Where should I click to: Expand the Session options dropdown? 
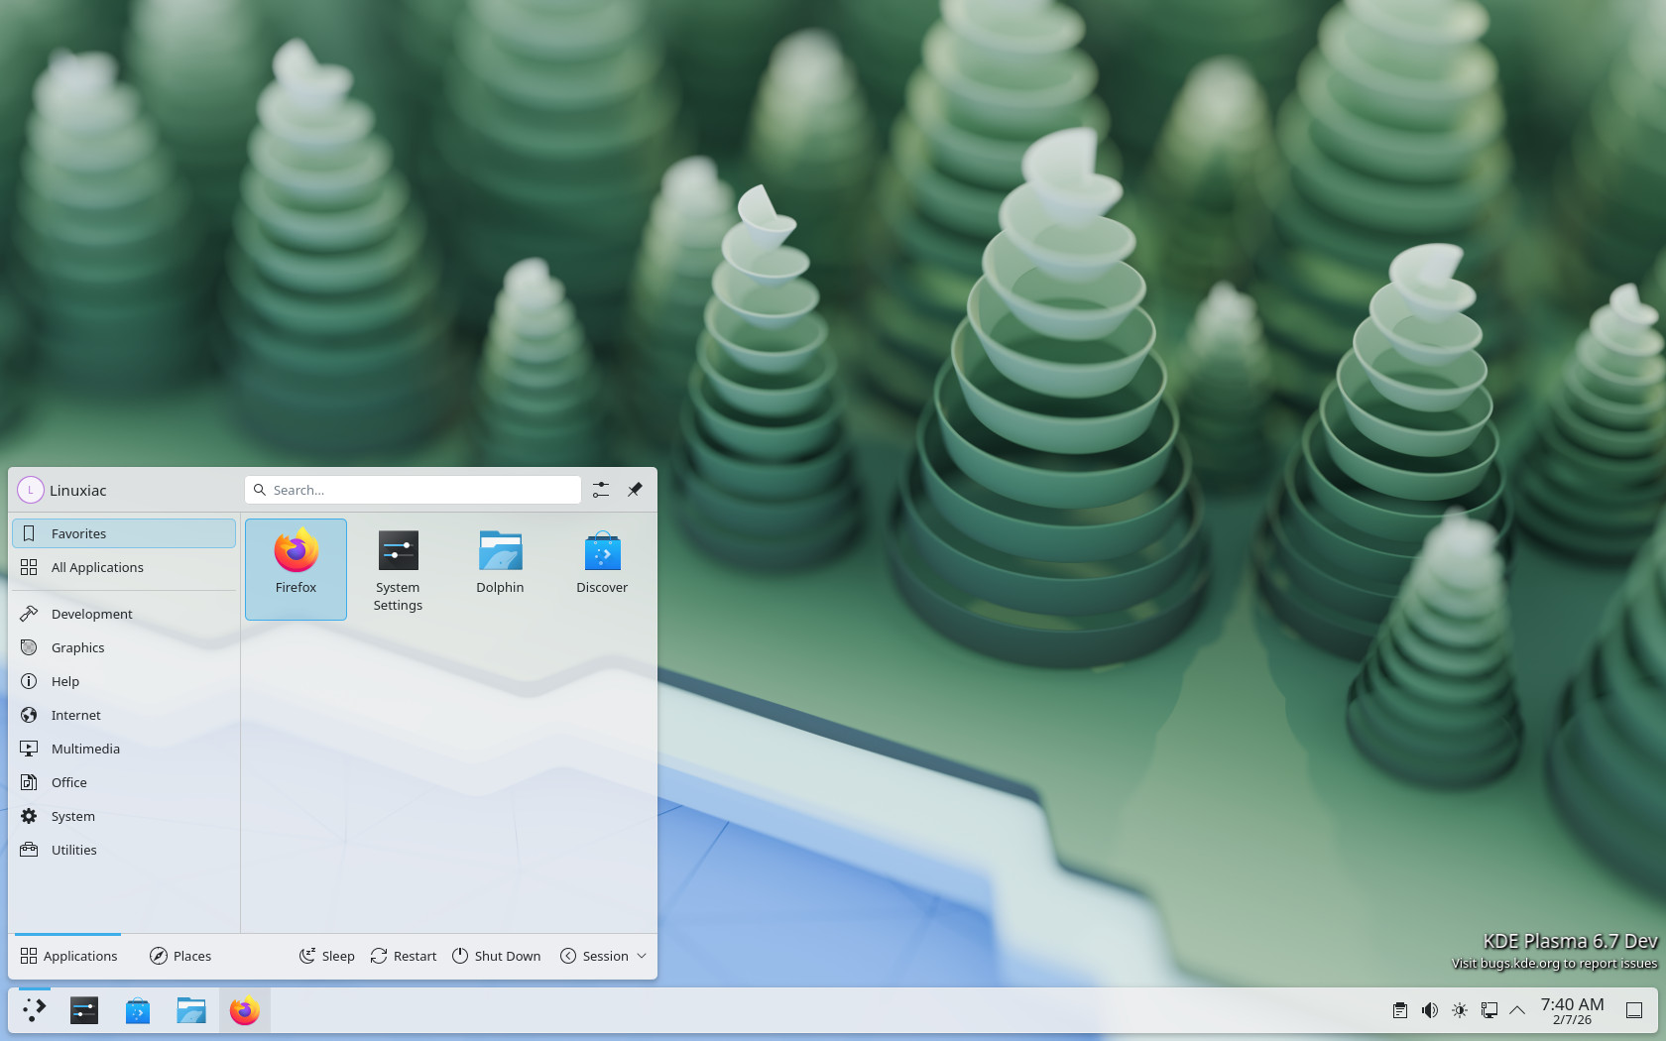point(604,956)
